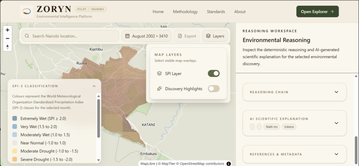
Task: Click the Open Explorer button
Action: coord(317,12)
